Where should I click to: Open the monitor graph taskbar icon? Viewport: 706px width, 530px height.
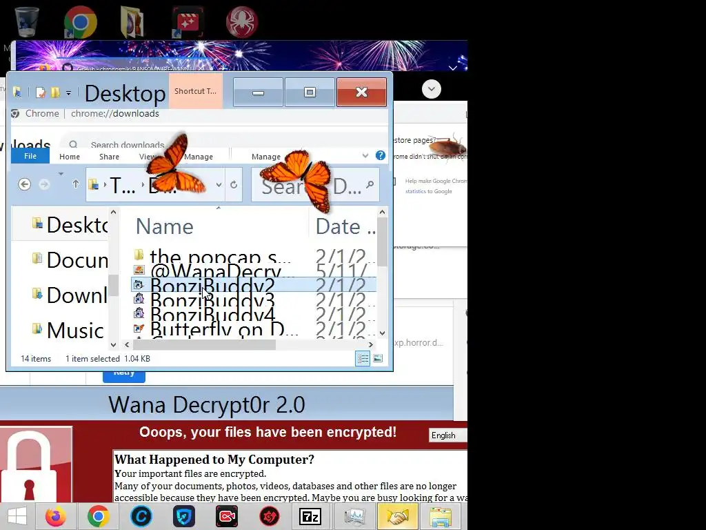pos(354,516)
